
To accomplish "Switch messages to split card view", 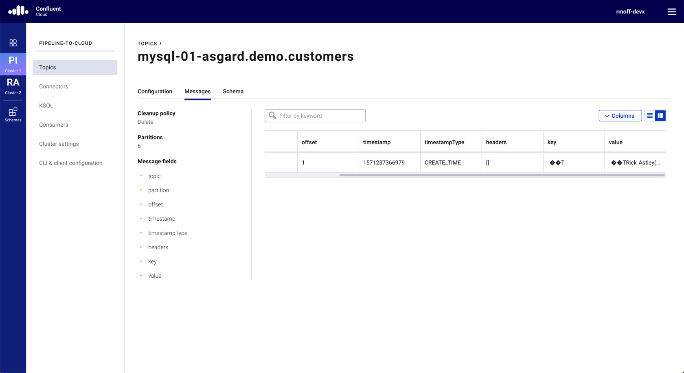I will click(x=660, y=116).
